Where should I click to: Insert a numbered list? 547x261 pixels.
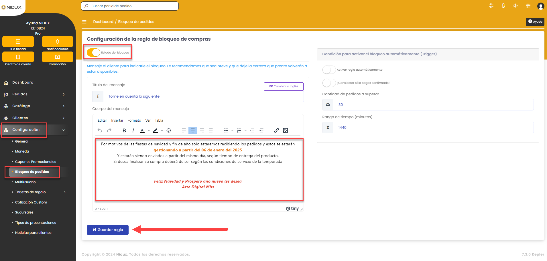pyautogui.click(x=239, y=130)
